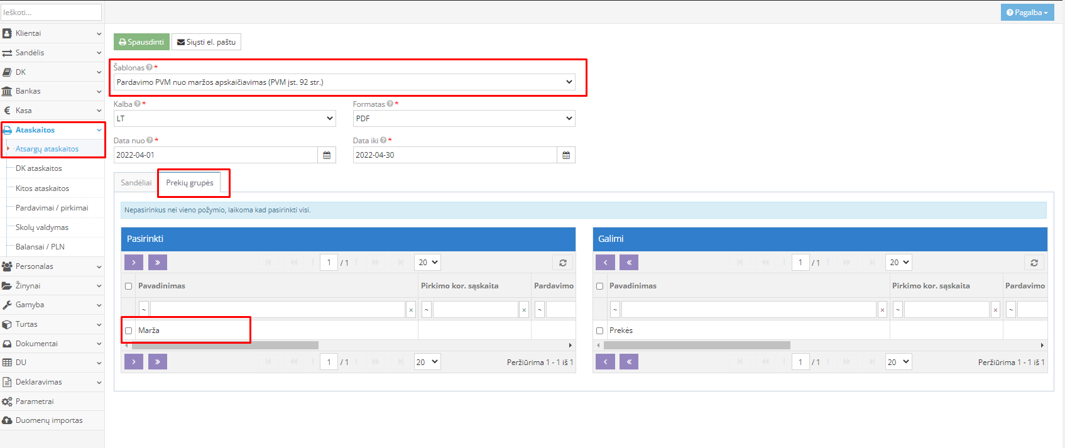Image resolution: width=1065 pixels, height=448 pixels.
Task: Click the Ieškoti search field
Action: 52,13
